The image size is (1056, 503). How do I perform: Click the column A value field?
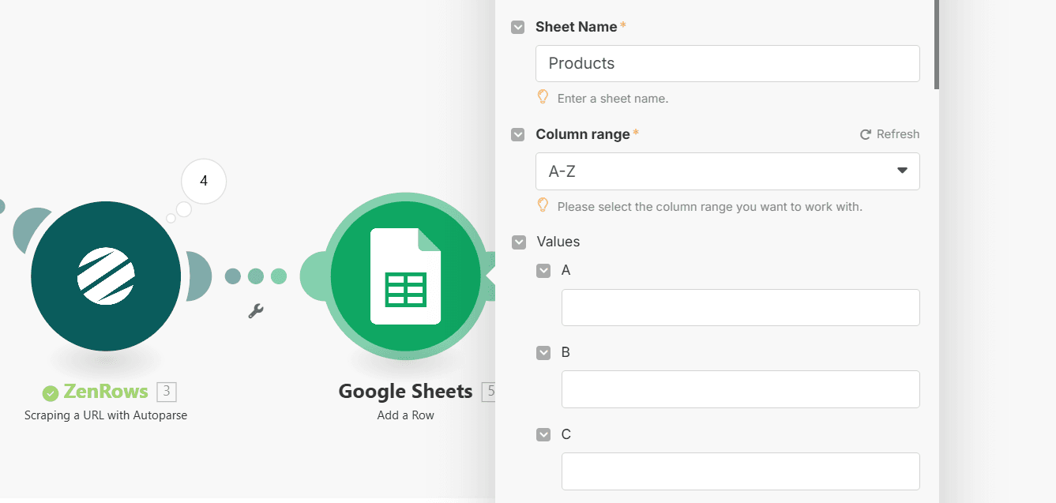(740, 307)
